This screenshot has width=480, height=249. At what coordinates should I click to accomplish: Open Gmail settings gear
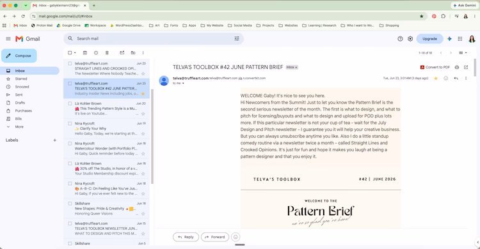[410, 39]
